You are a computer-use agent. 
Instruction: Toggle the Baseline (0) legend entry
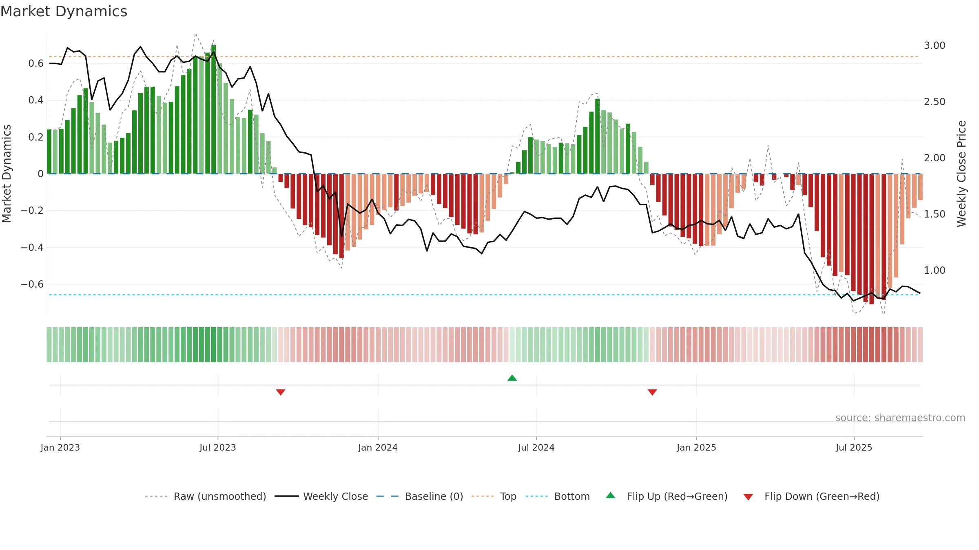(419, 496)
